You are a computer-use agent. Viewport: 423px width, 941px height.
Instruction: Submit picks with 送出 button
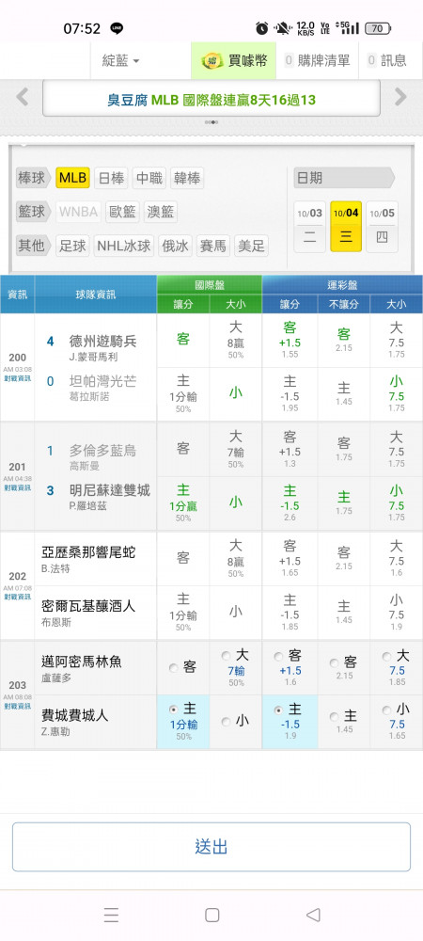pyautogui.click(x=211, y=847)
